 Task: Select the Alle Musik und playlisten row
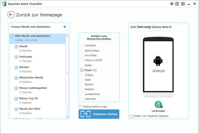[x=37, y=38]
